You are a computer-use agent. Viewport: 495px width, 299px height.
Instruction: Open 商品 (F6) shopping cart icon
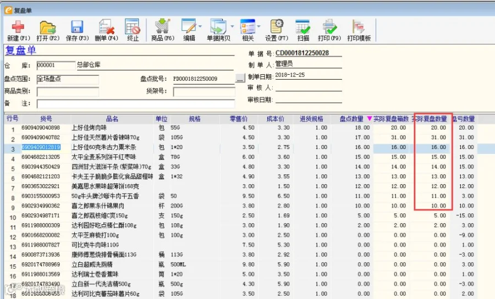163,26
